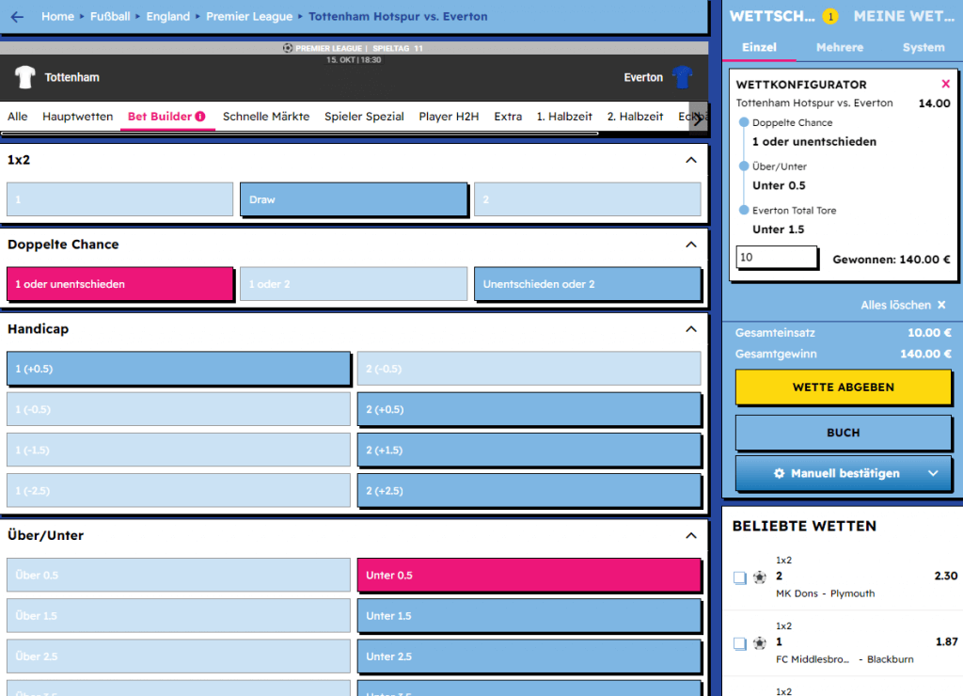Deselect '1 oder unentschieden' selection

click(120, 284)
